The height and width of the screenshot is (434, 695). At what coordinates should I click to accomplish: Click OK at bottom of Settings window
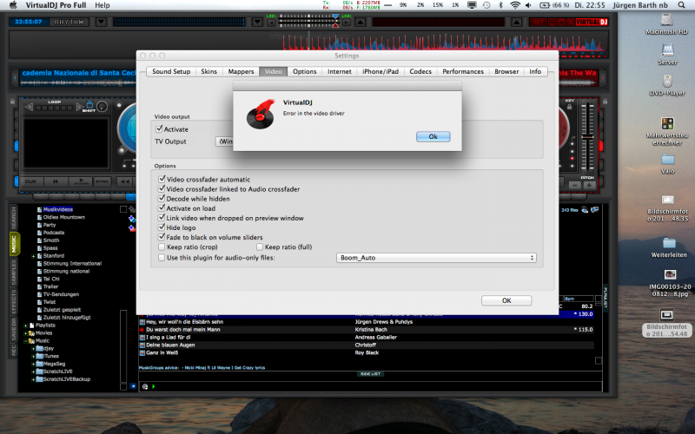tap(506, 300)
